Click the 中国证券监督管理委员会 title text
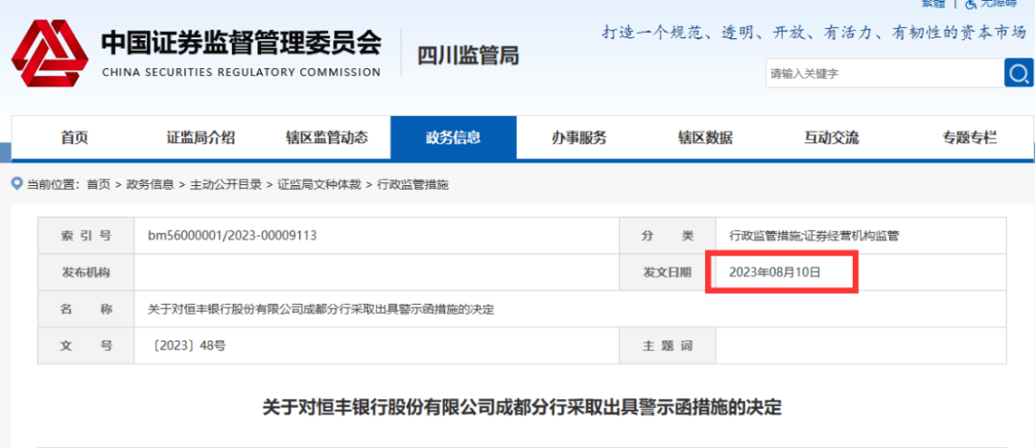 coord(241,43)
